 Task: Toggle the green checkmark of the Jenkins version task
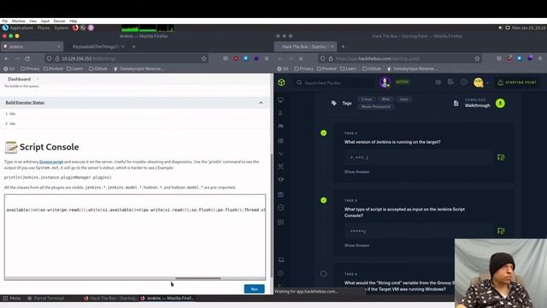coord(323,133)
